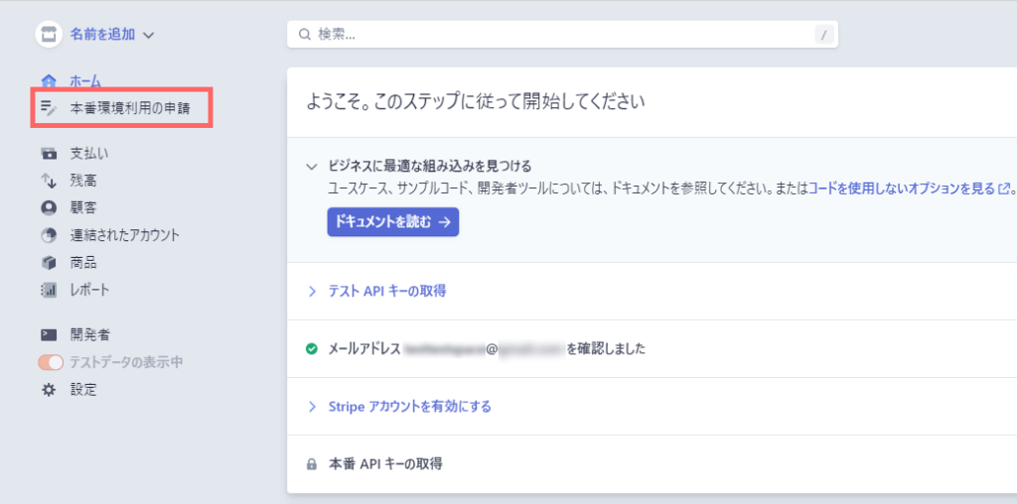
Task: Click the 残高 arrows icon
Action: [x=49, y=181]
